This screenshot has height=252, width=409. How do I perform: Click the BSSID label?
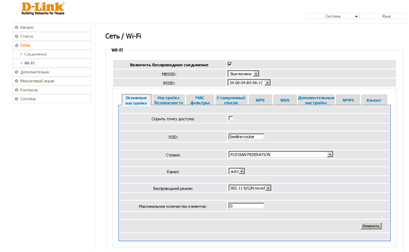169,83
